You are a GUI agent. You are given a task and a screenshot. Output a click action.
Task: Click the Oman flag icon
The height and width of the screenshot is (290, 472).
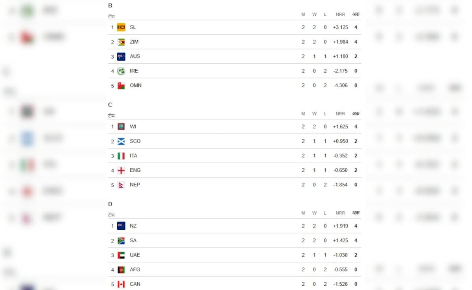121,86
